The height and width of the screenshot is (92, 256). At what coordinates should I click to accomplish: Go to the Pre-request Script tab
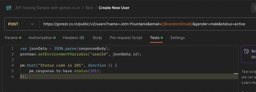click(x=126, y=38)
